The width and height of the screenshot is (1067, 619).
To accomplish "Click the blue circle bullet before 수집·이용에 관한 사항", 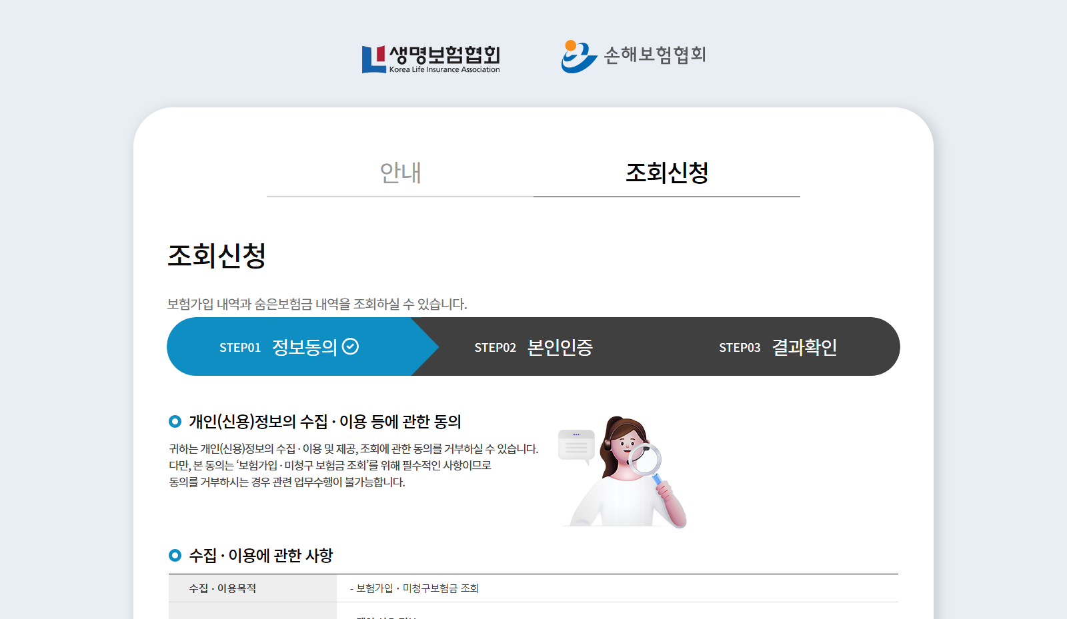I will [x=175, y=555].
